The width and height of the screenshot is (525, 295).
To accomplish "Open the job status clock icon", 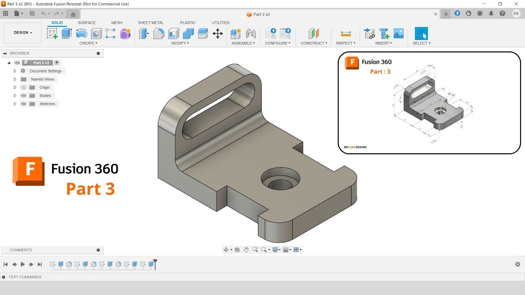I will pos(480,14).
